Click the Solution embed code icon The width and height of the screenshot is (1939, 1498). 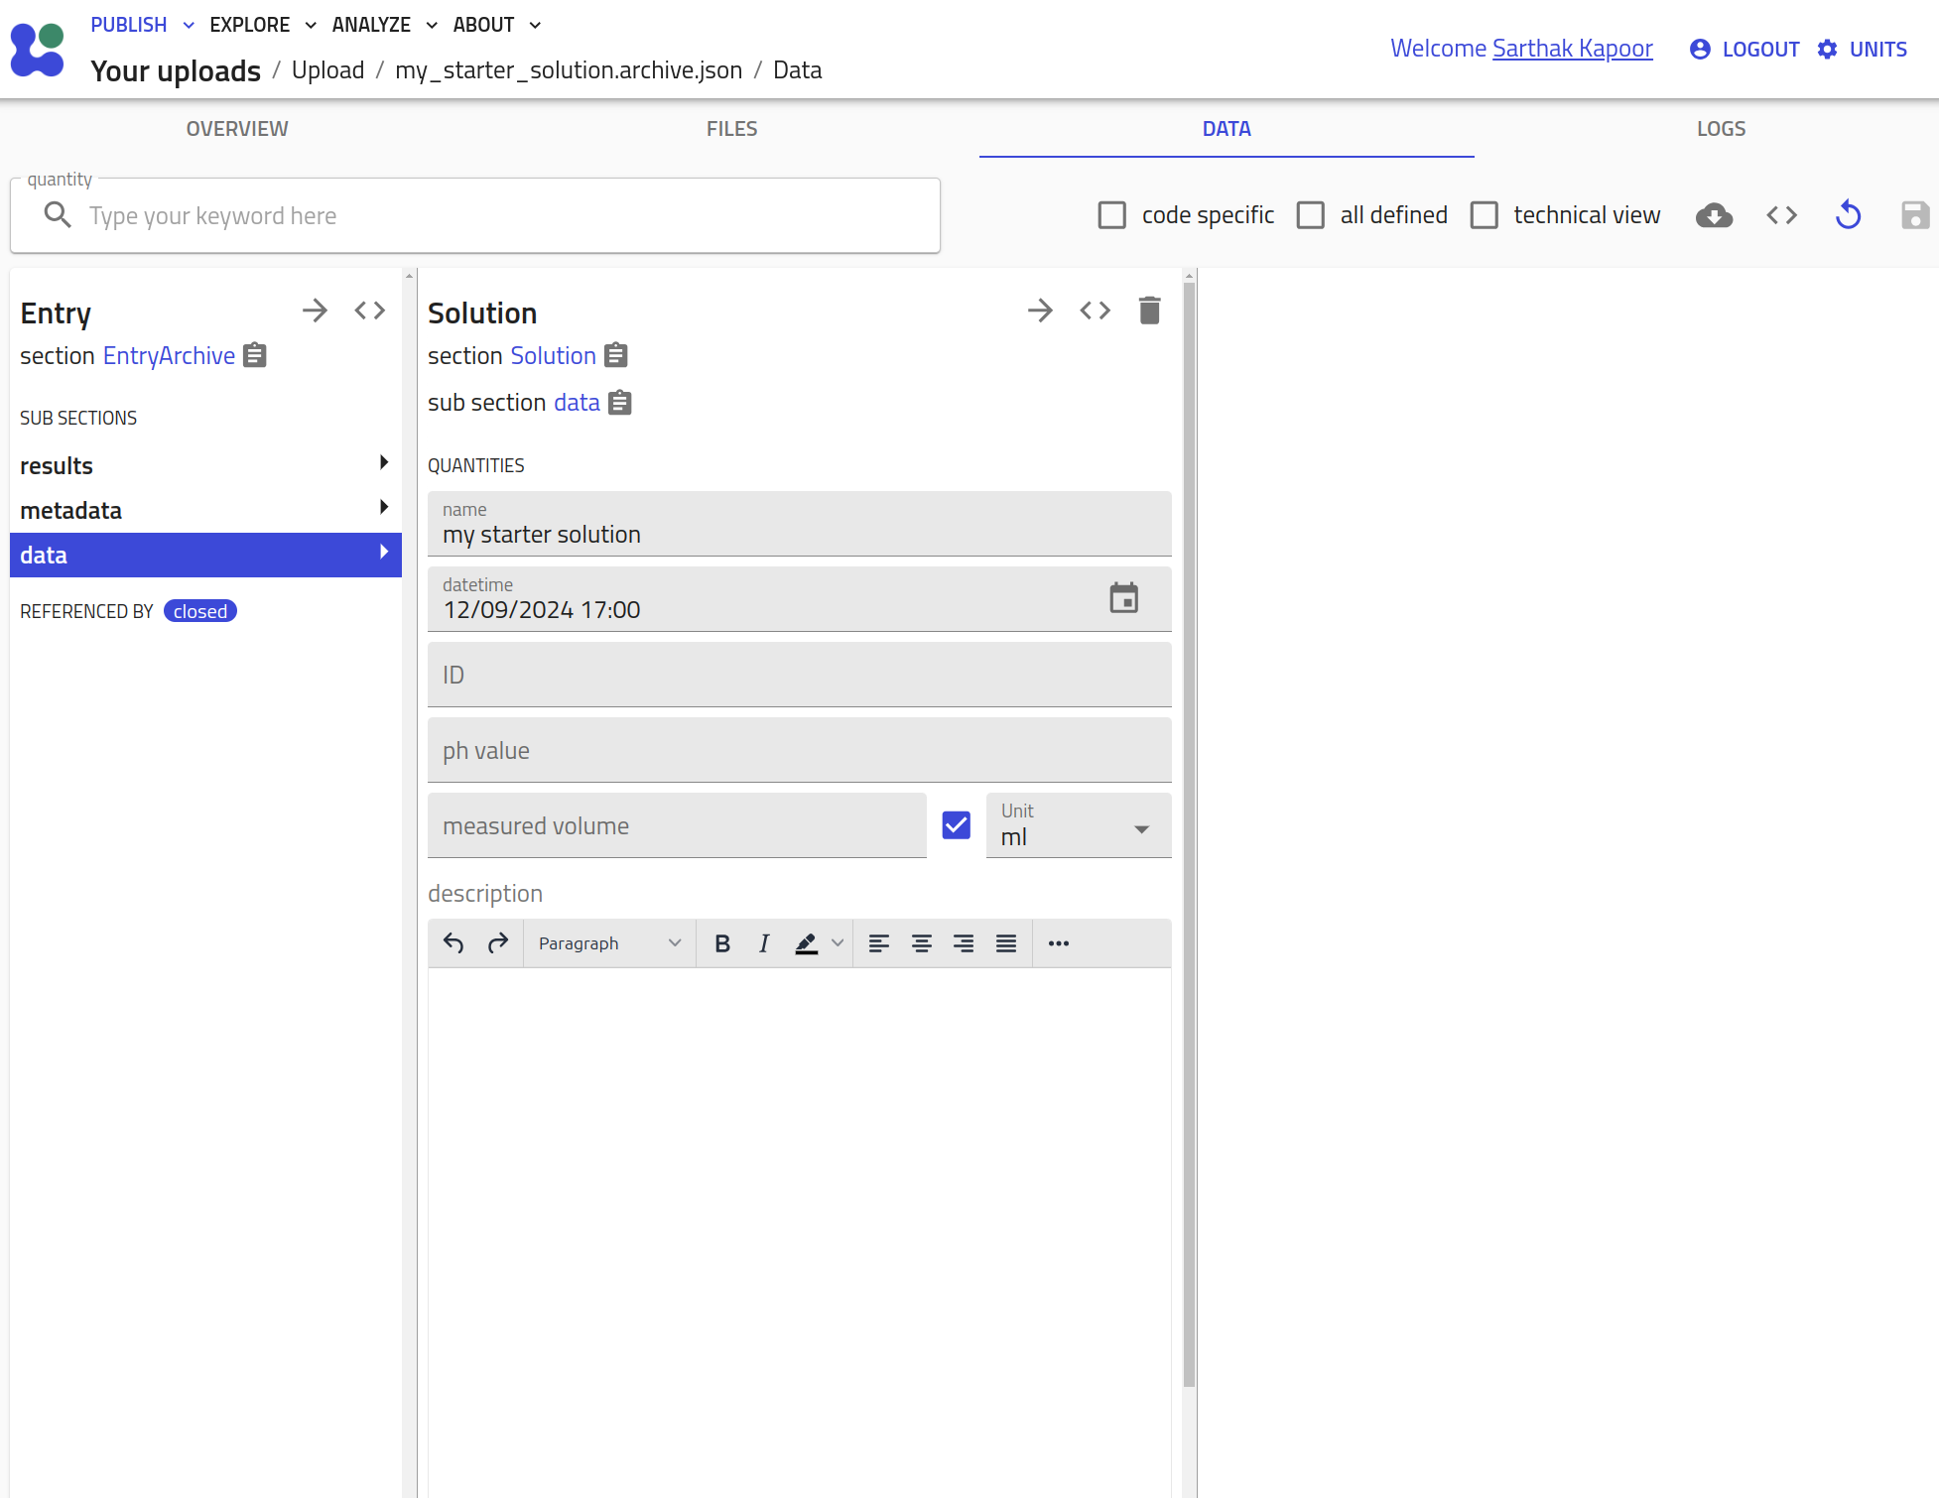pyautogui.click(x=1096, y=312)
